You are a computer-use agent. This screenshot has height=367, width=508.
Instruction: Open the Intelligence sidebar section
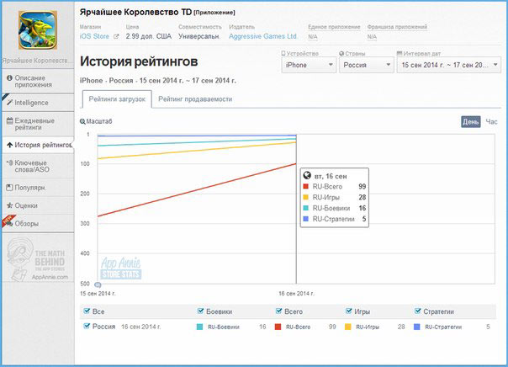click(38, 103)
